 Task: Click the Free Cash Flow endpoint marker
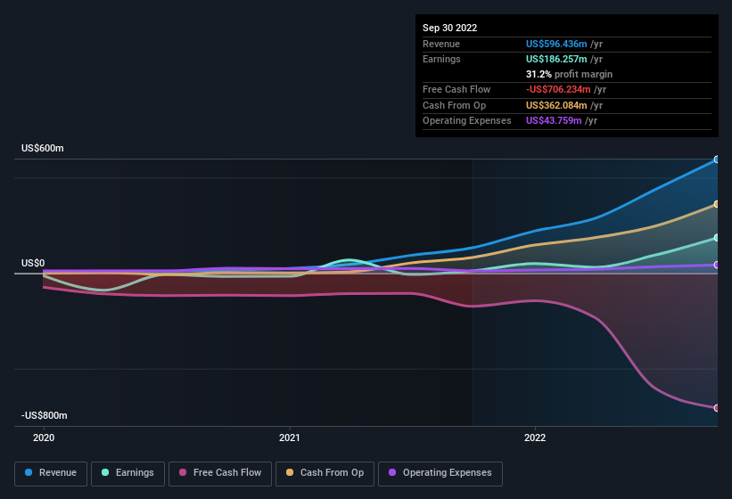[x=716, y=408]
